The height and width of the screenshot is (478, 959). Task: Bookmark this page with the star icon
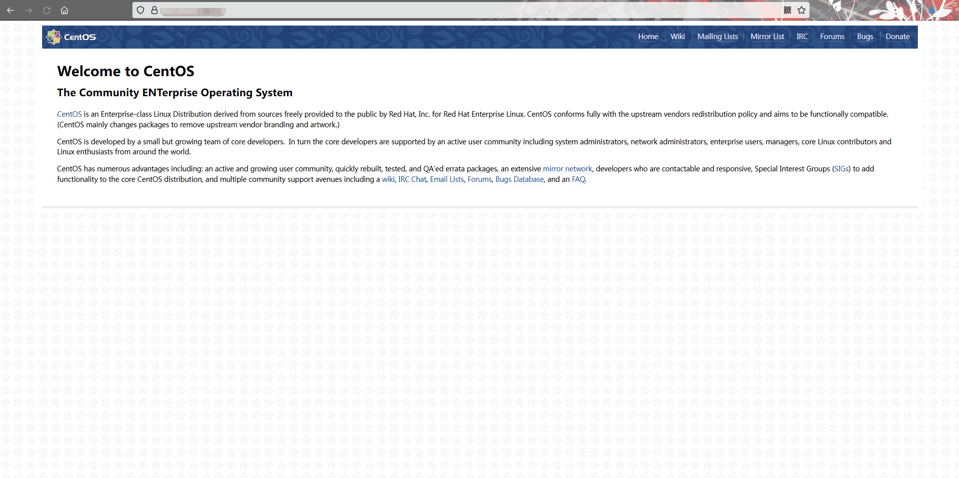(x=802, y=10)
